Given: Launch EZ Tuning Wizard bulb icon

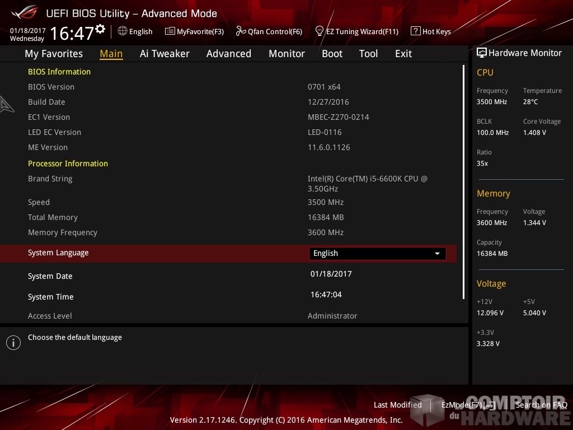Looking at the screenshot, I should (320, 31).
